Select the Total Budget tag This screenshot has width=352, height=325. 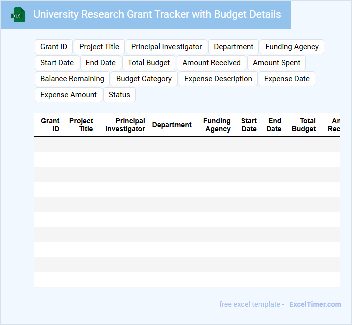[x=149, y=63]
